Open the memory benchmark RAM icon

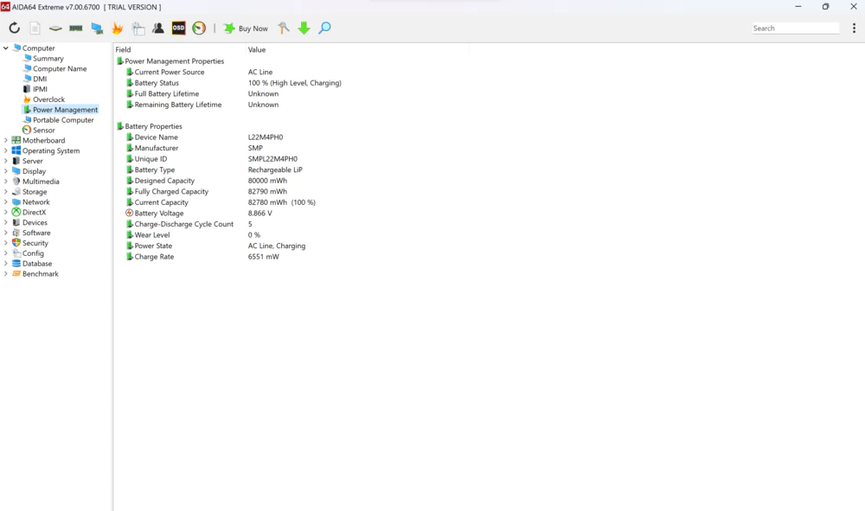click(x=75, y=29)
